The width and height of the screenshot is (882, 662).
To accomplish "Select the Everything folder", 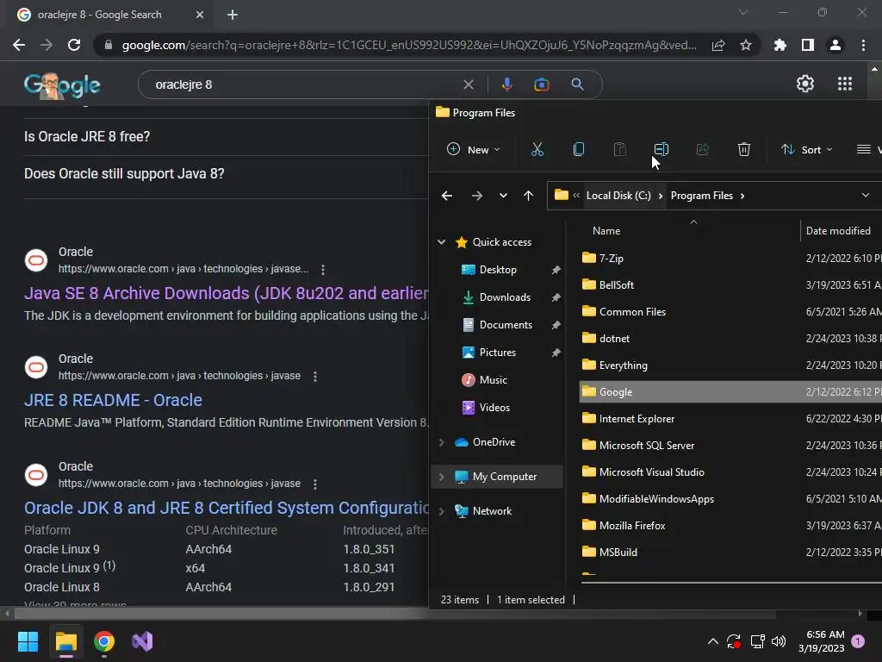I will 623,365.
